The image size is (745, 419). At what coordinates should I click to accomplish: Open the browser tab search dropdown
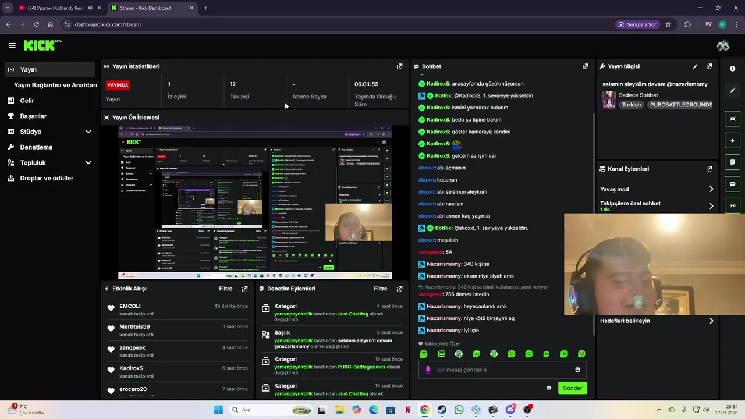click(8, 8)
